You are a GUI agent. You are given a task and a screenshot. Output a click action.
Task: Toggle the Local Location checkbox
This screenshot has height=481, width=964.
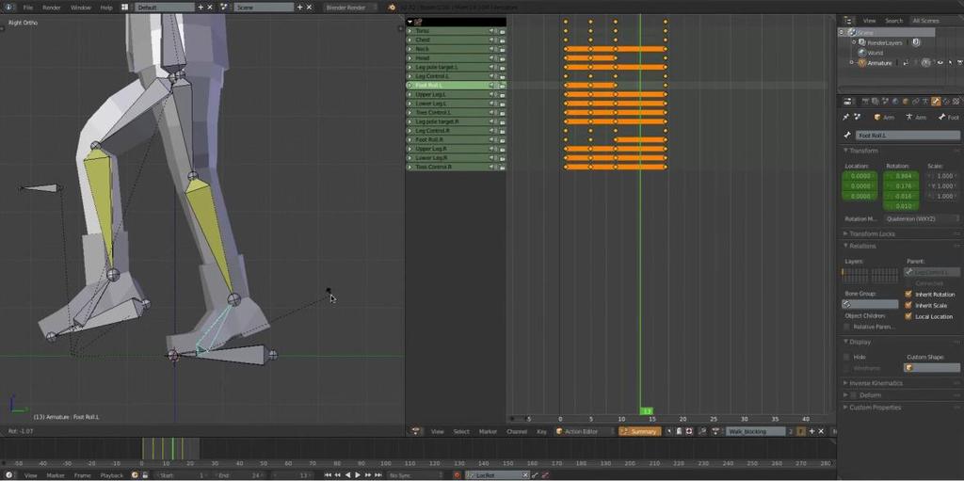coord(908,316)
